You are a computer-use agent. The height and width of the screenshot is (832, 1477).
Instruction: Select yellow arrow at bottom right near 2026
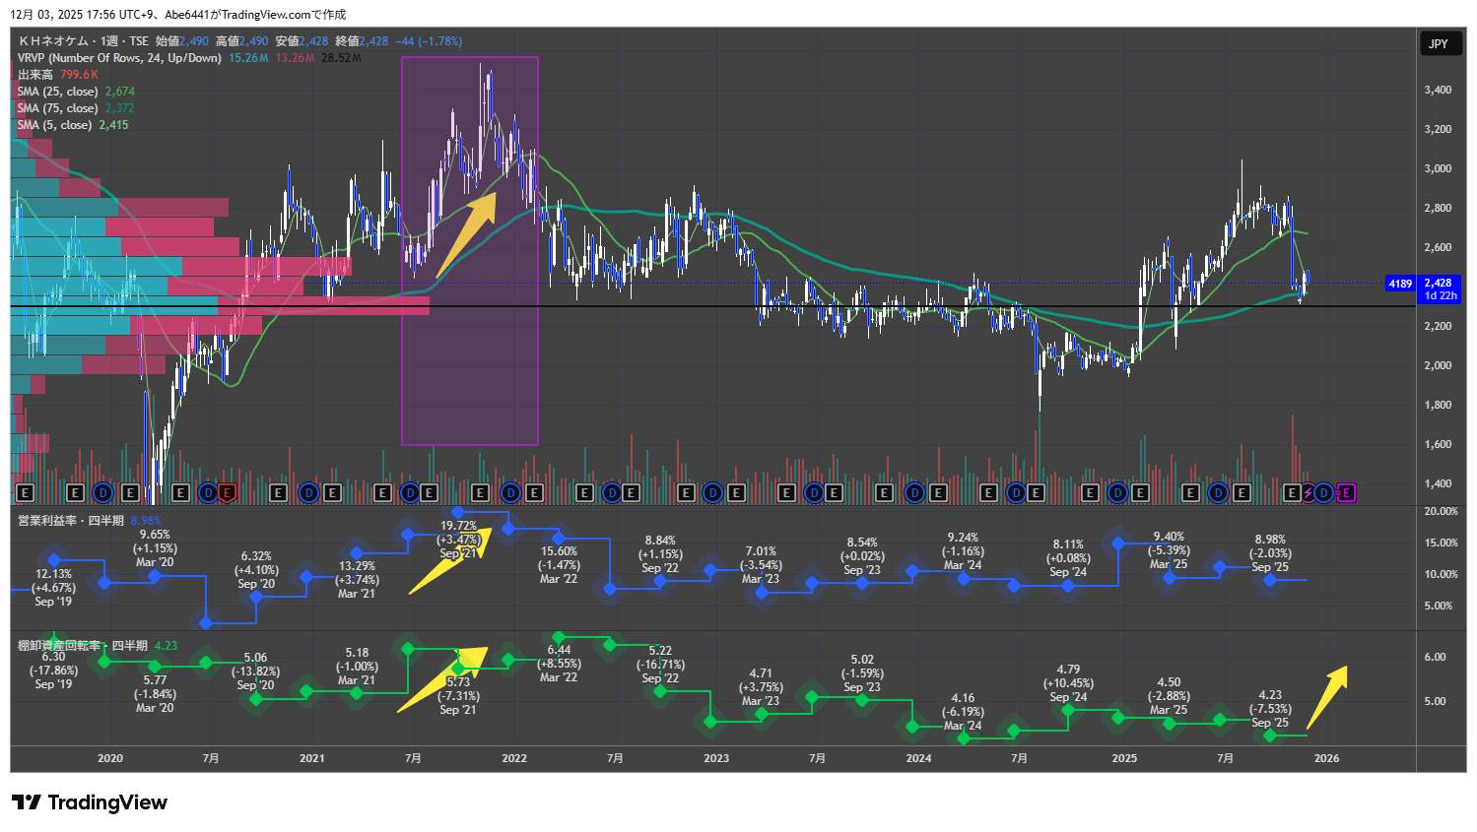[x=1327, y=697]
